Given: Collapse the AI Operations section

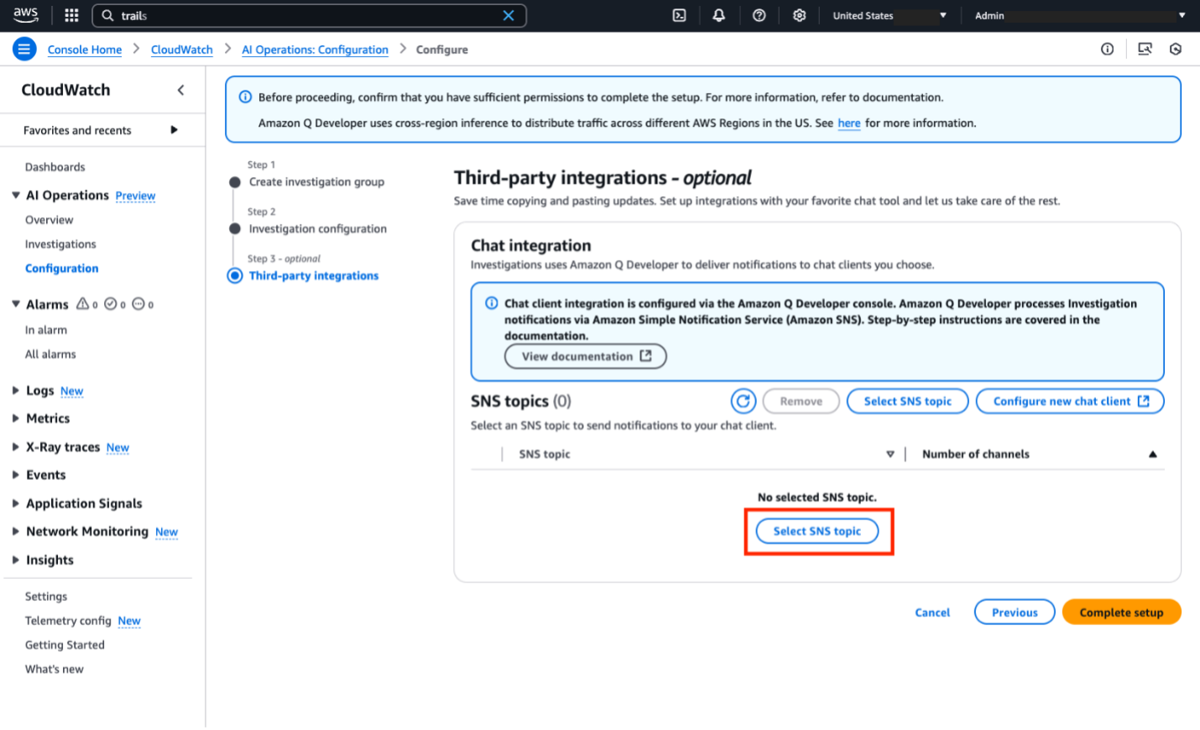Looking at the screenshot, I should 16,196.
